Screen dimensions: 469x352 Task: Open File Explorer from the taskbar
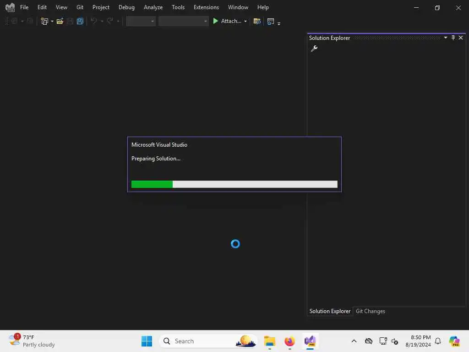[x=269, y=341]
